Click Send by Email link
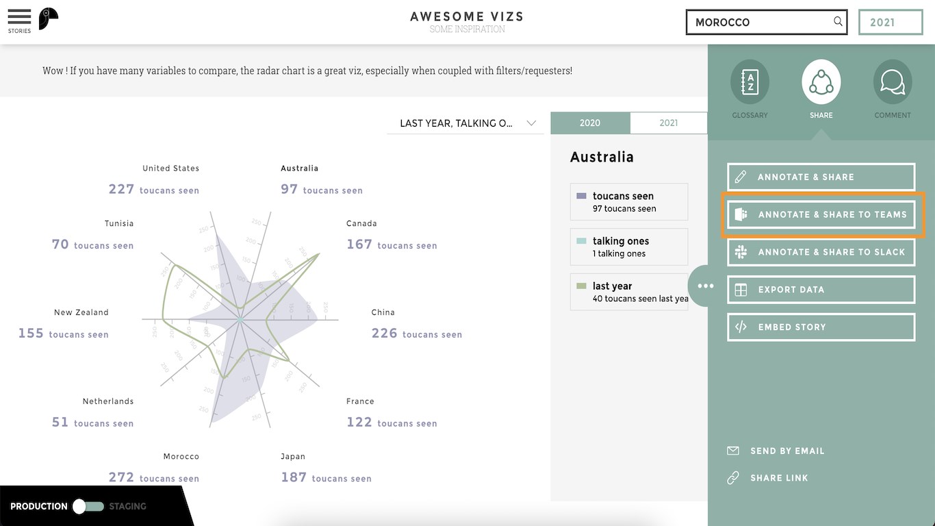The width and height of the screenshot is (935, 526). click(787, 451)
